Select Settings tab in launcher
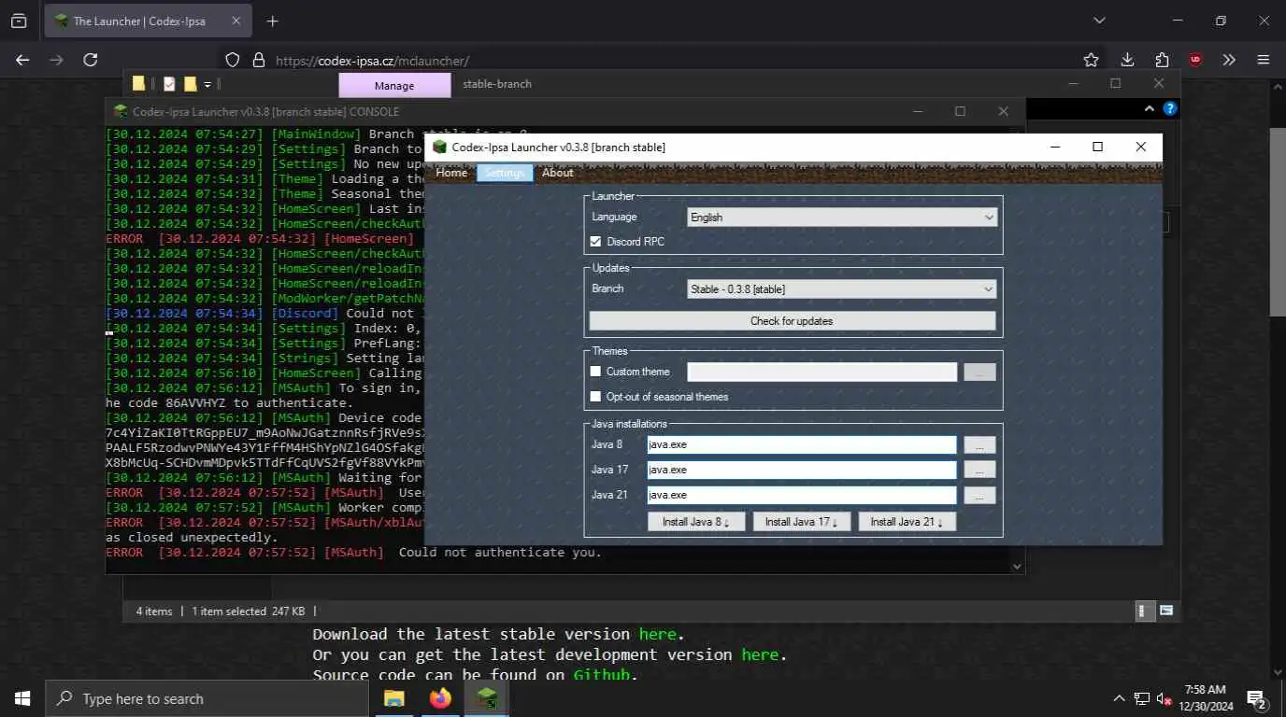Viewport: 1286px width, 717px height. point(505,173)
